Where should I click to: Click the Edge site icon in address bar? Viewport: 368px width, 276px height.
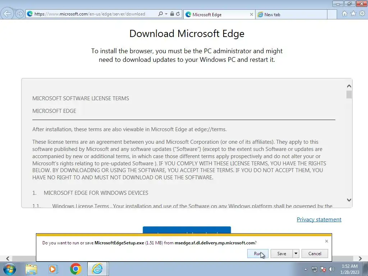click(30, 14)
